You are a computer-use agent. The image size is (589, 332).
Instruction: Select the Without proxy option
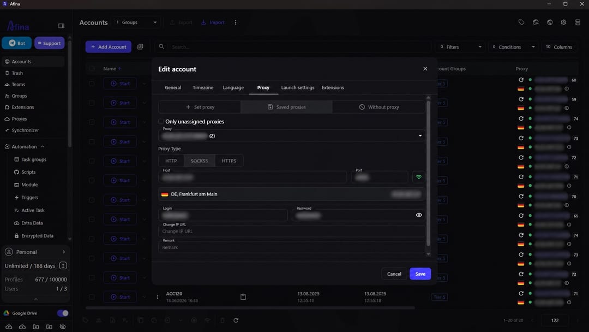coord(378,107)
